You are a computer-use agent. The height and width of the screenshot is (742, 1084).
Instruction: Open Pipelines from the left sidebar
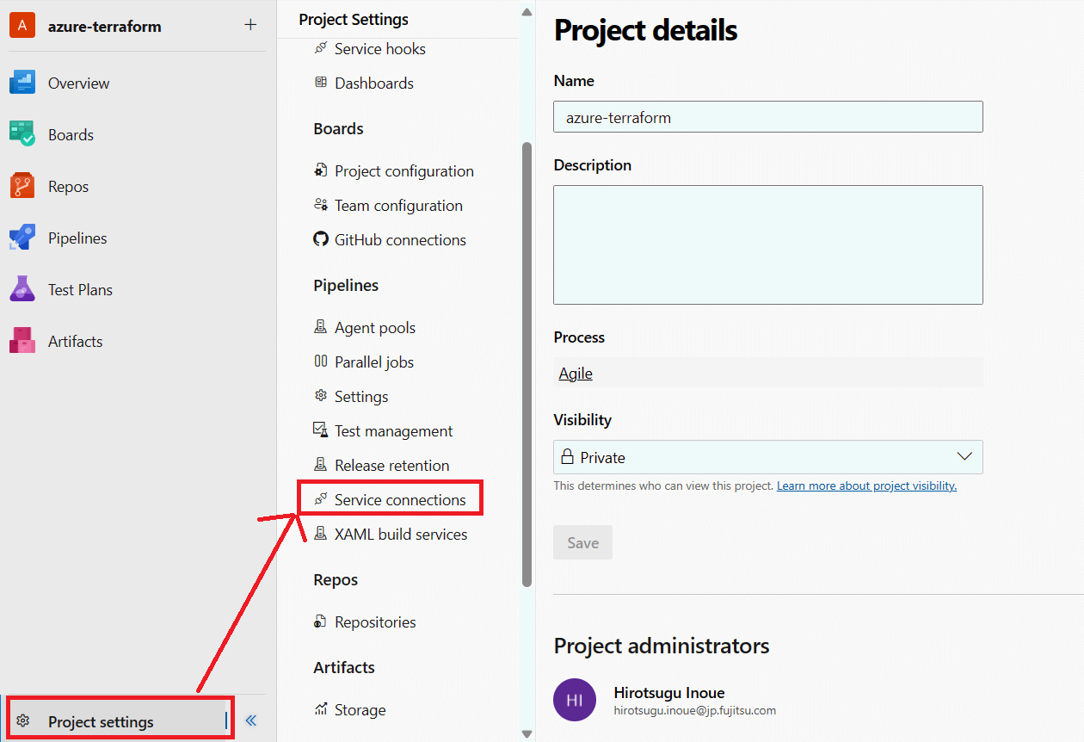click(x=23, y=238)
